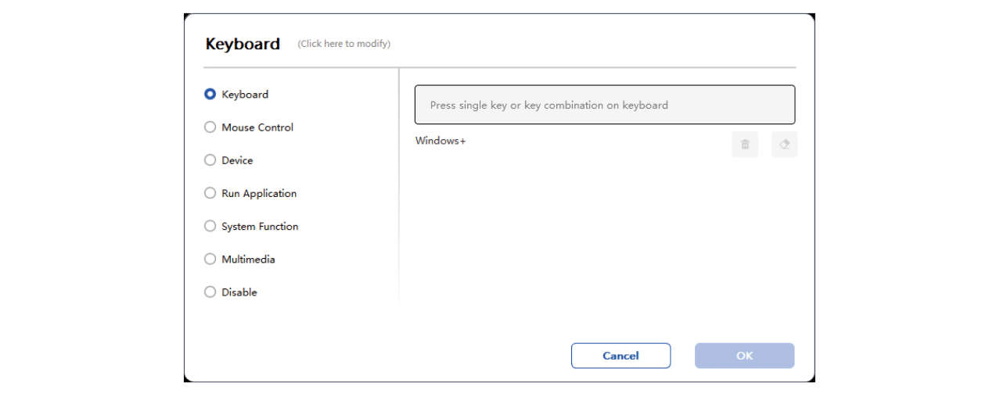Click the "Multimedia" label text
This screenshot has width=1000, height=394.
click(248, 259)
